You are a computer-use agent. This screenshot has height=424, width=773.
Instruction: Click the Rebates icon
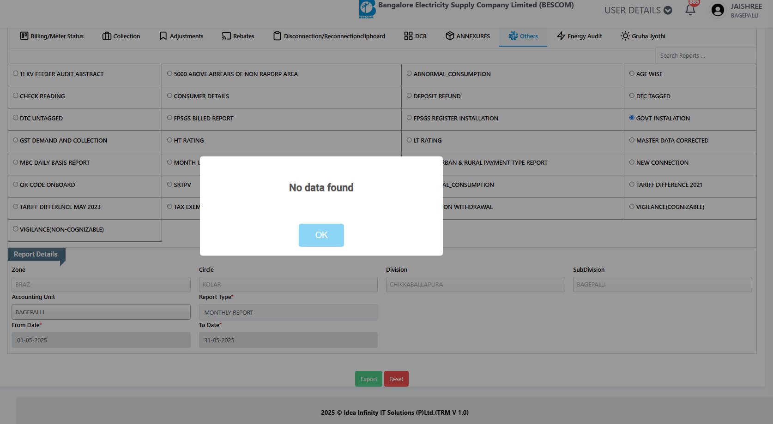(x=226, y=36)
